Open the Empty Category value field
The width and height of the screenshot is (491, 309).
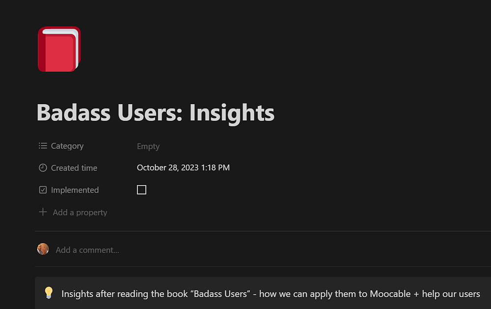148,146
